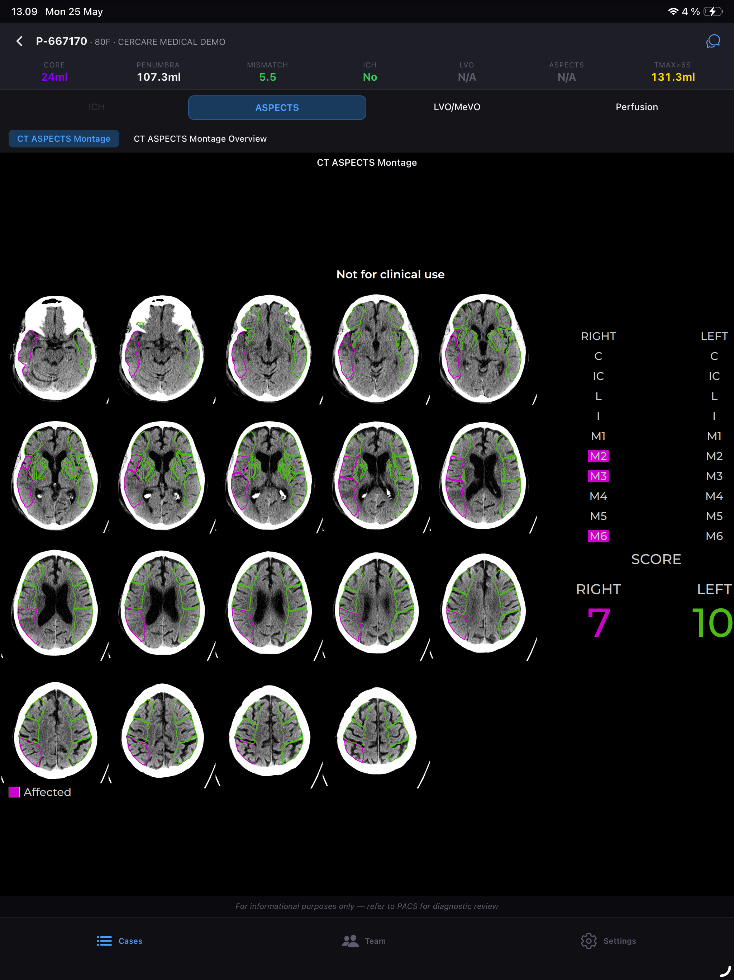The image size is (734, 980).
Task: Tap the middle CT slice in third row
Action: (x=270, y=603)
